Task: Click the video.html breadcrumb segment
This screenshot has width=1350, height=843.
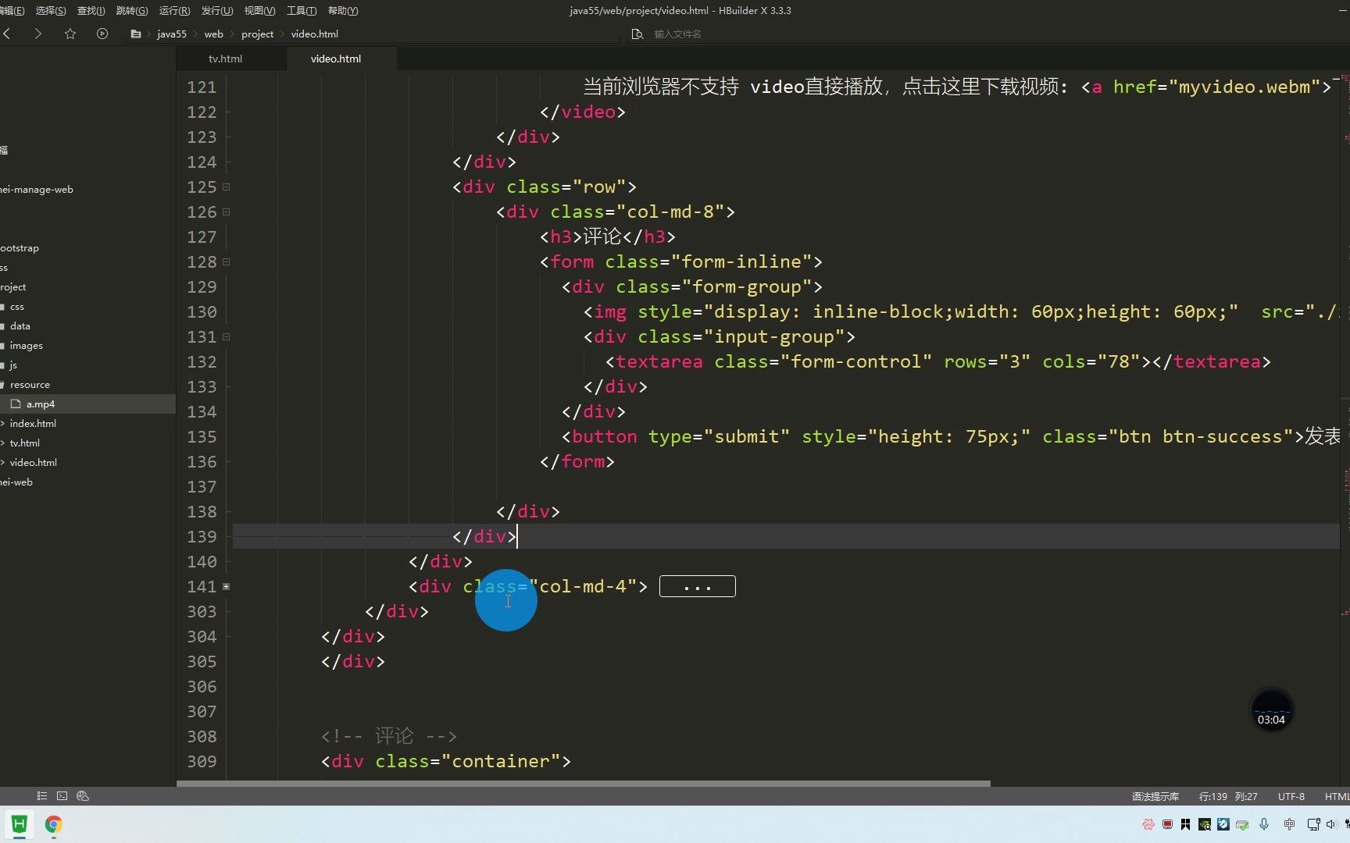Action: (315, 34)
